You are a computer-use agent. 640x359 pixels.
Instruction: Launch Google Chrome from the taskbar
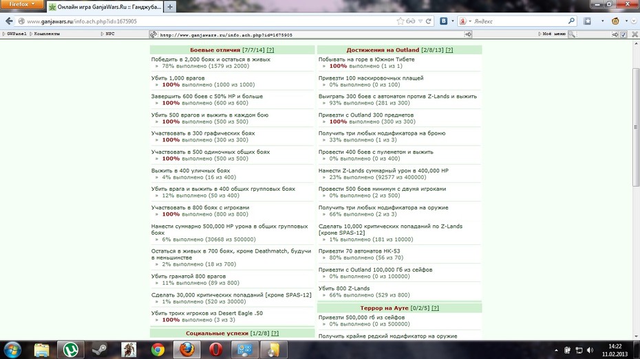[x=158, y=349]
